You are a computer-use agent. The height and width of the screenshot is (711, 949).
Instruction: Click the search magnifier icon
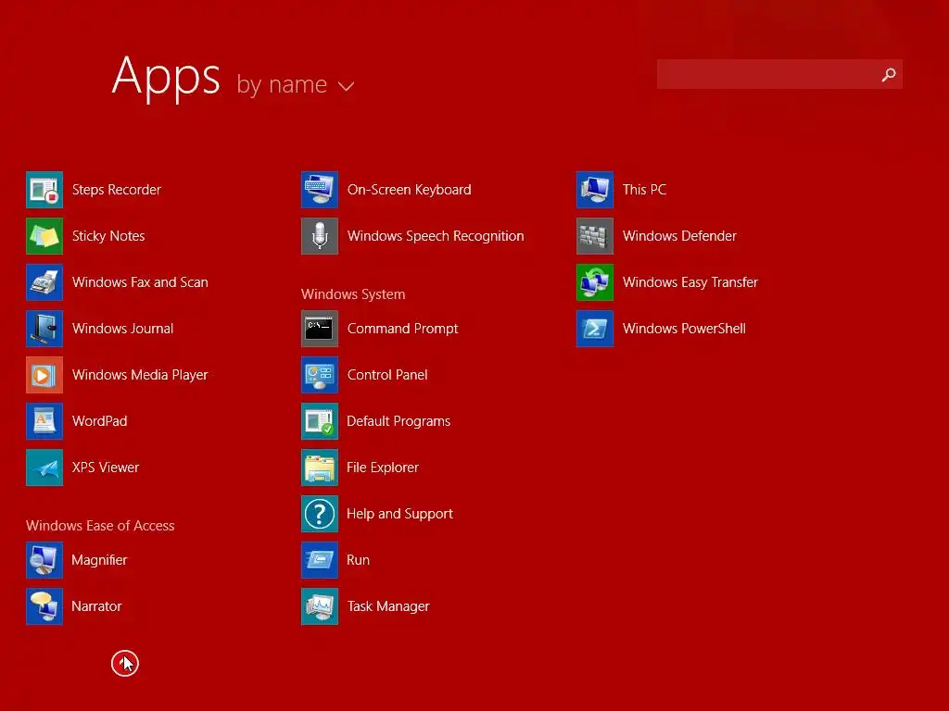[889, 74]
